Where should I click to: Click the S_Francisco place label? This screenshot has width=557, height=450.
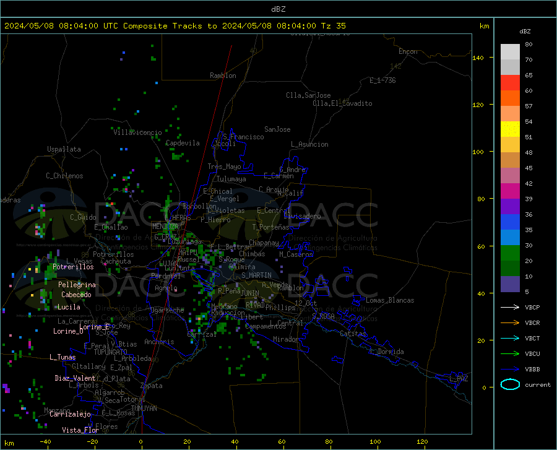[243, 137]
